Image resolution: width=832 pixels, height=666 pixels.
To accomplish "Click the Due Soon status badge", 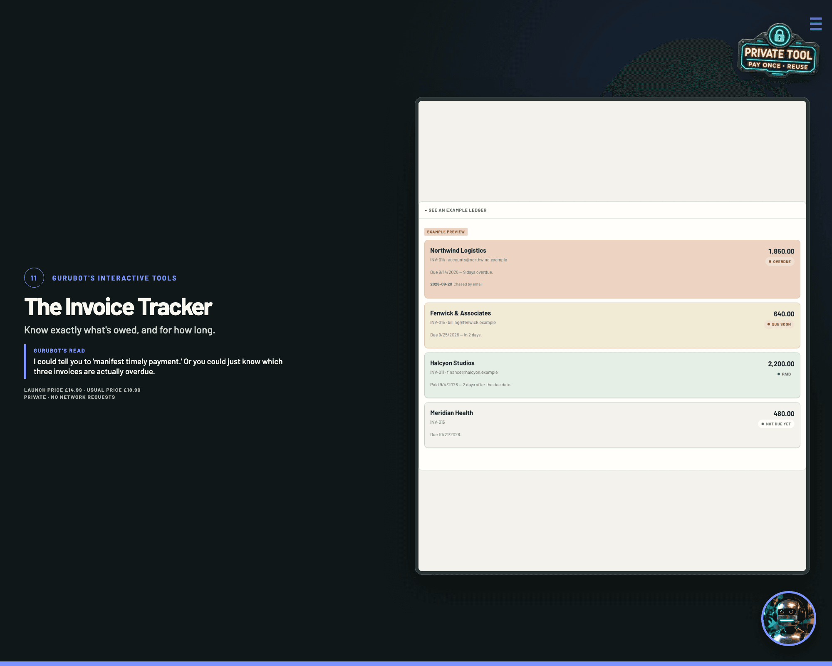I will click(779, 324).
